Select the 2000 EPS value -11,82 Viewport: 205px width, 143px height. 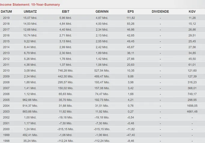coord(131,129)
